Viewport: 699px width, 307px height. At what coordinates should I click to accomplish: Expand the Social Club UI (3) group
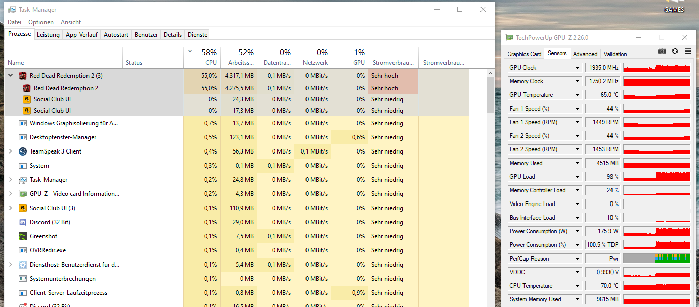pyautogui.click(x=11, y=208)
